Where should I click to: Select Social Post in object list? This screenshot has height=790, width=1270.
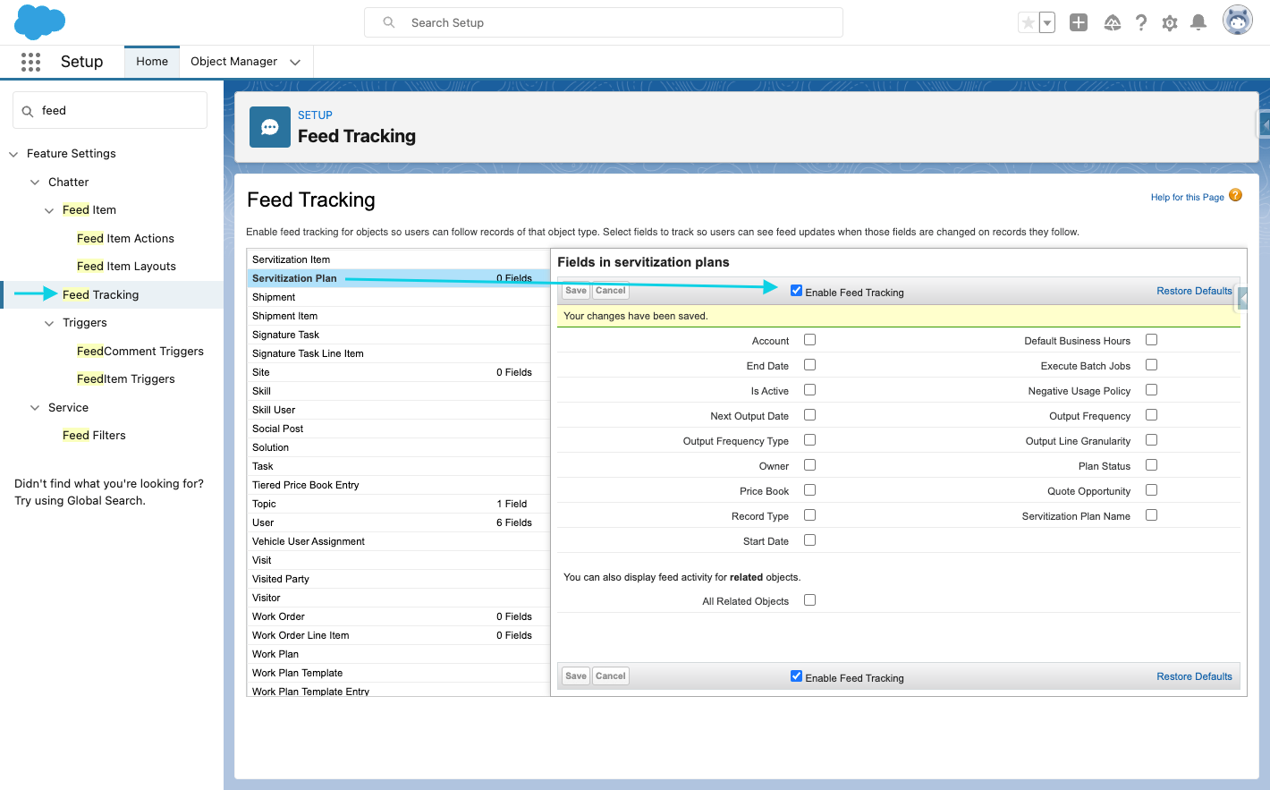pyautogui.click(x=398, y=429)
